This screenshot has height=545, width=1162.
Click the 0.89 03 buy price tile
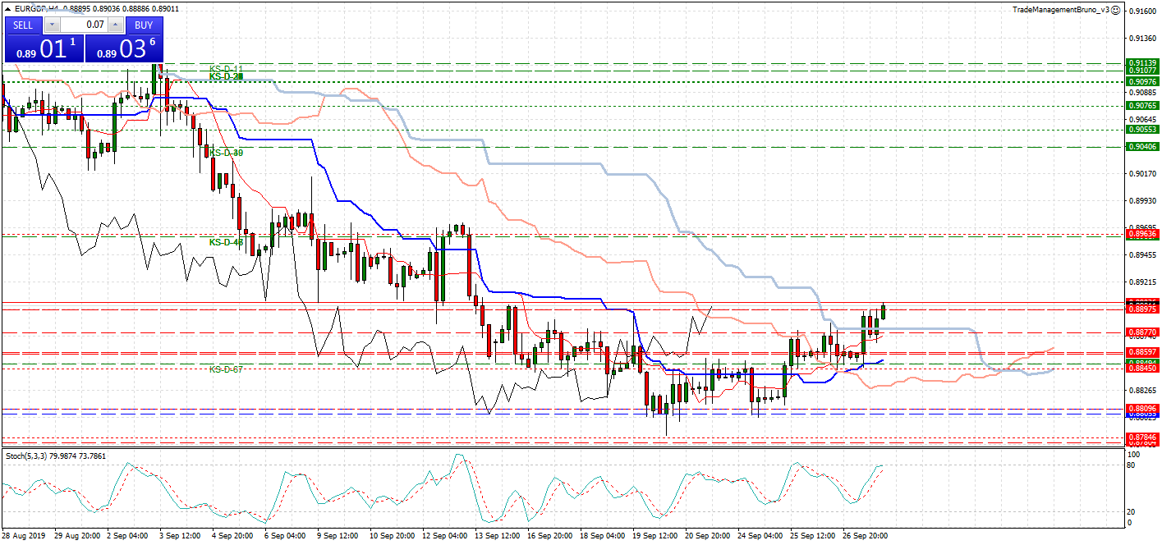pyautogui.click(x=125, y=48)
